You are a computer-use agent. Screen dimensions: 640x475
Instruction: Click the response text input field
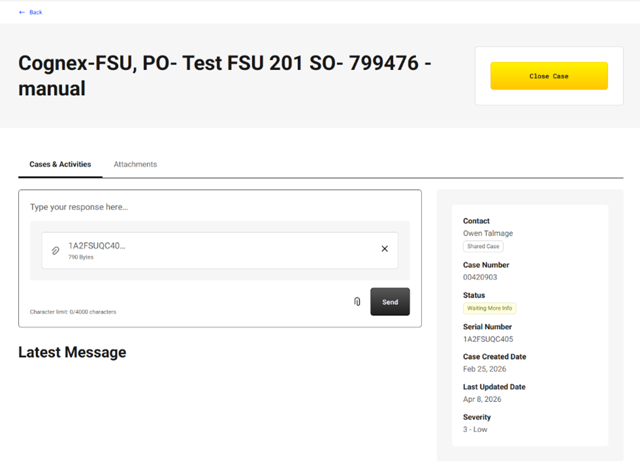coord(219,207)
